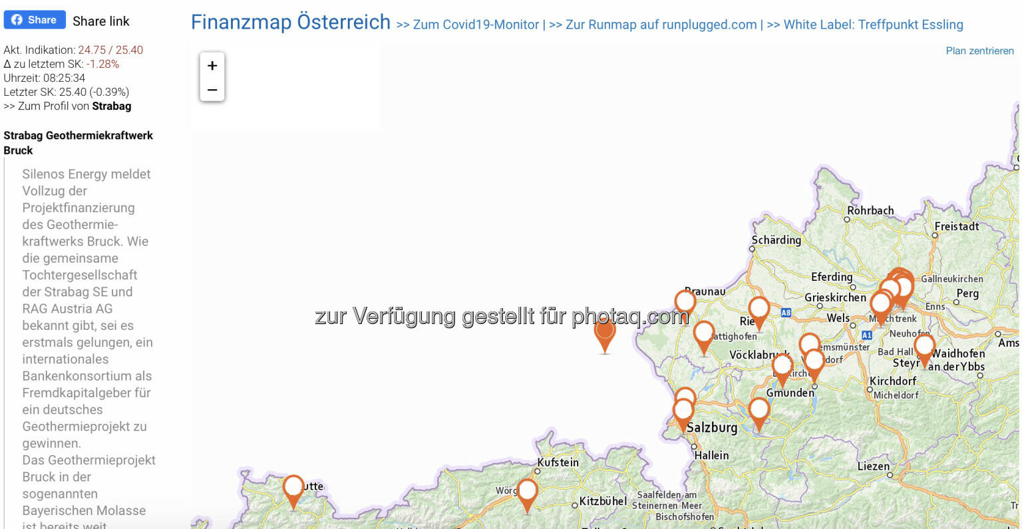Click Plan zentrieren to recenter map

pos(979,51)
